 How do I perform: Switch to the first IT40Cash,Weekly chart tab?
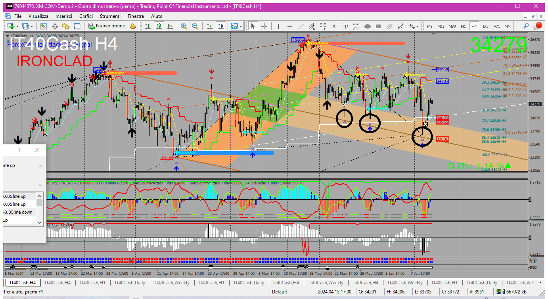(172, 283)
